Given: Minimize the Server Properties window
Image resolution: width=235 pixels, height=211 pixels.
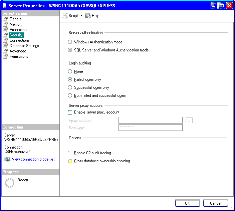Looking at the screenshot, I should pyautogui.click(x=214, y=6).
